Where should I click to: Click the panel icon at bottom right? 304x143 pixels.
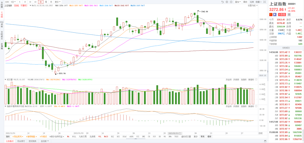(x=265, y=141)
